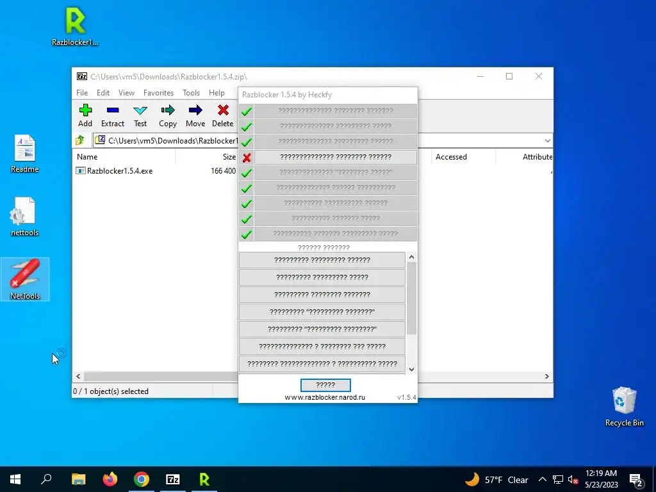656x492 pixels.
Task: Select the lowercase nettools gear file icon
Action: pos(25,217)
